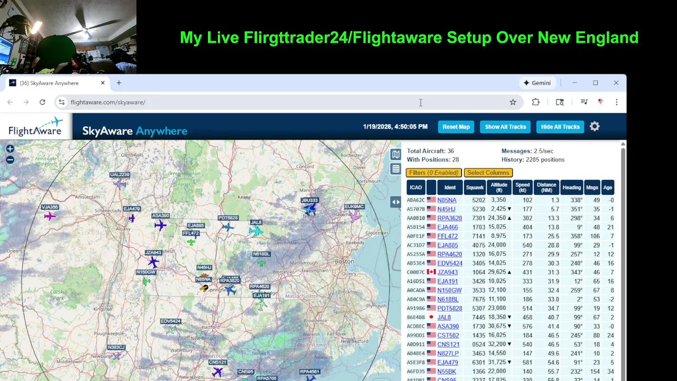Select the CNS121 aircraft icon on the map
The image size is (677, 381).
point(217,372)
